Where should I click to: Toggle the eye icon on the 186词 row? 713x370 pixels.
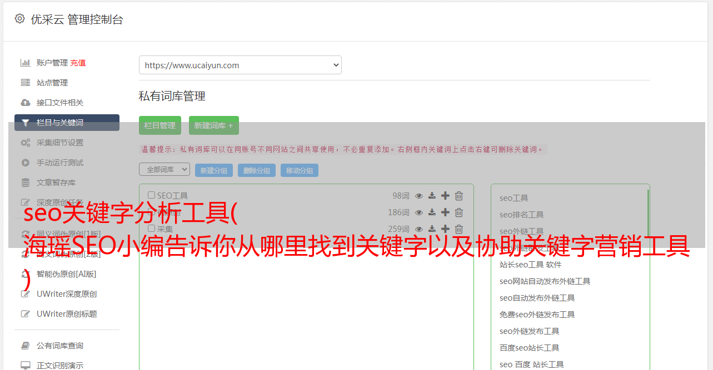point(419,212)
